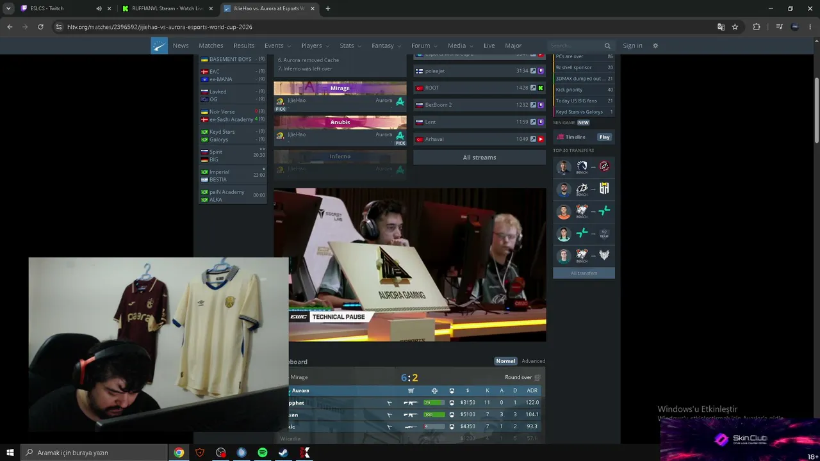Screen dimensions: 820x461
Task: Expand the Players dropdown menu
Action: pyautogui.click(x=315, y=46)
